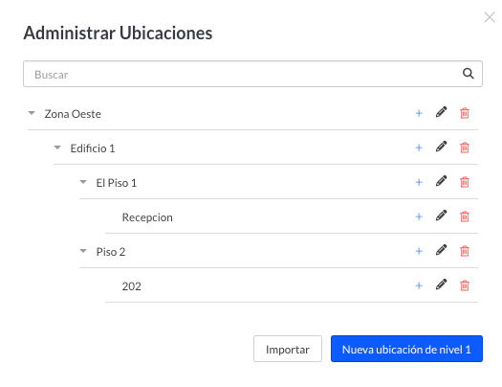Collapse the Zona Oeste tree node
The height and width of the screenshot is (387, 502).
tap(32, 113)
